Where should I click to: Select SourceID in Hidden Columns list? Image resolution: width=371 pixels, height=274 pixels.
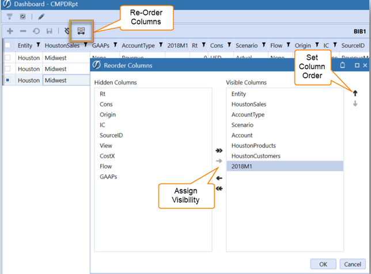click(x=111, y=135)
